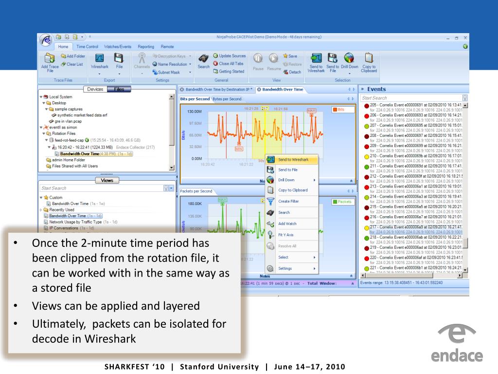The image size is (498, 374).
Task: Switch to Bytes per Second chart tab
Action: (x=227, y=99)
